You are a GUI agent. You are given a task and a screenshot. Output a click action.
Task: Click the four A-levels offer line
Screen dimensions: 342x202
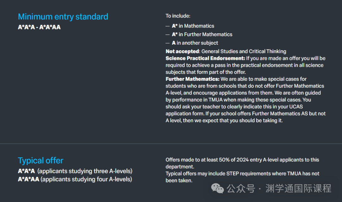coord(75,180)
